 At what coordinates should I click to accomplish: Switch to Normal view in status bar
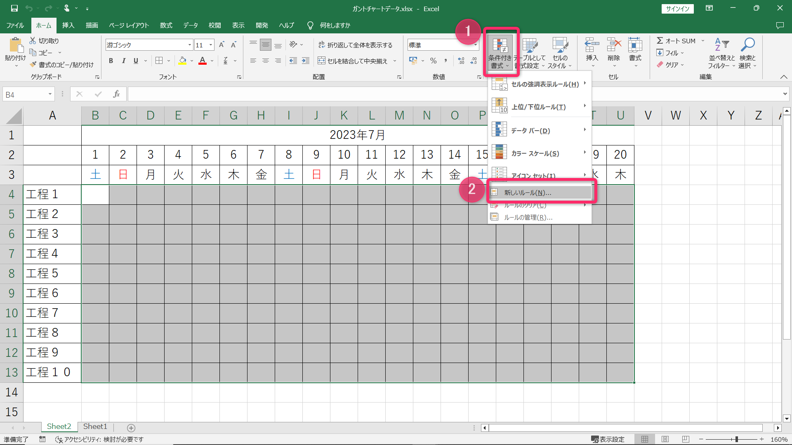(x=645, y=439)
